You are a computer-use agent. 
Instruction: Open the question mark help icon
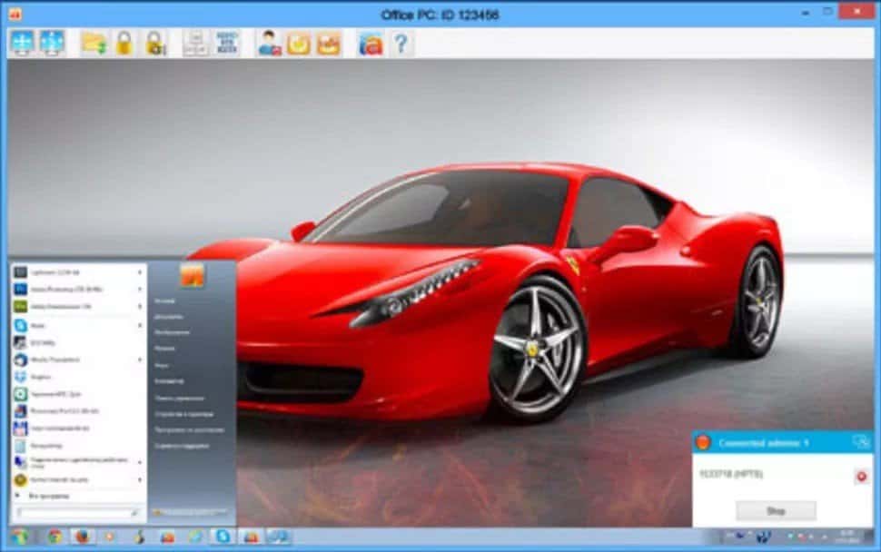click(x=401, y=43)
